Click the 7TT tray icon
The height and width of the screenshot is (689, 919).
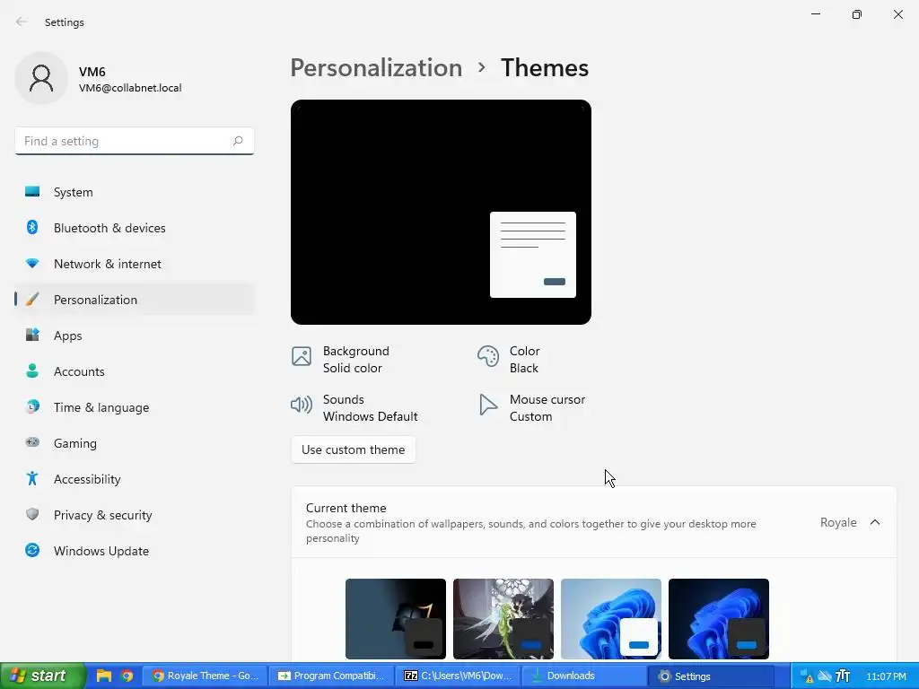[842, 676]
